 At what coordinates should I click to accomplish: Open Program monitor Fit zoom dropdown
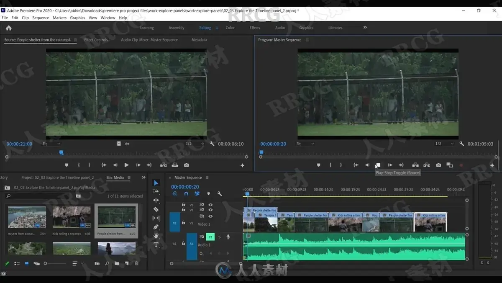click(305, 144)
